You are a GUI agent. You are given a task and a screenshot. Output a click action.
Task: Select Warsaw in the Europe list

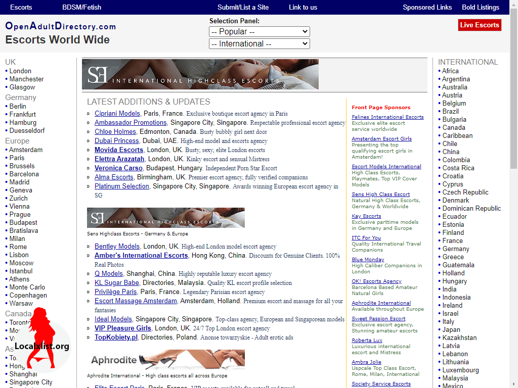[21, 303]
